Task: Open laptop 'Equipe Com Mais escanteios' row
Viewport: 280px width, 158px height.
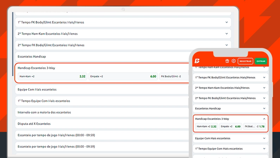Action: coord(102,89)
